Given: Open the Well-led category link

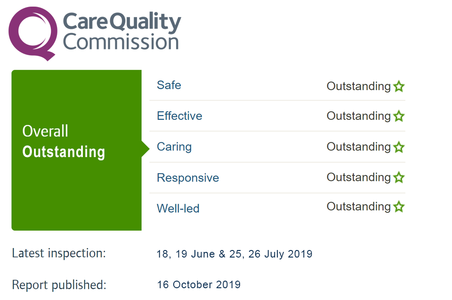Looking at the screenshot, I should [x=178, y=208].
